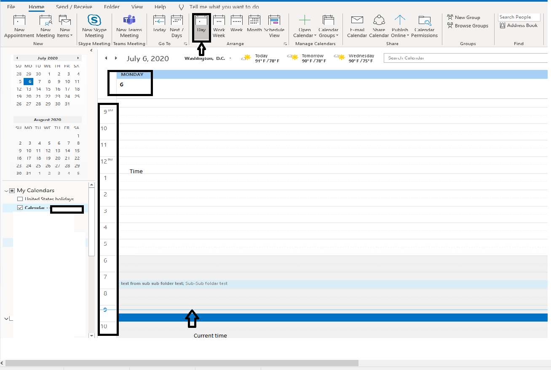Switch to Work Week view
The width and height of the screenshot is (551, 370).
tap(219, 27)
